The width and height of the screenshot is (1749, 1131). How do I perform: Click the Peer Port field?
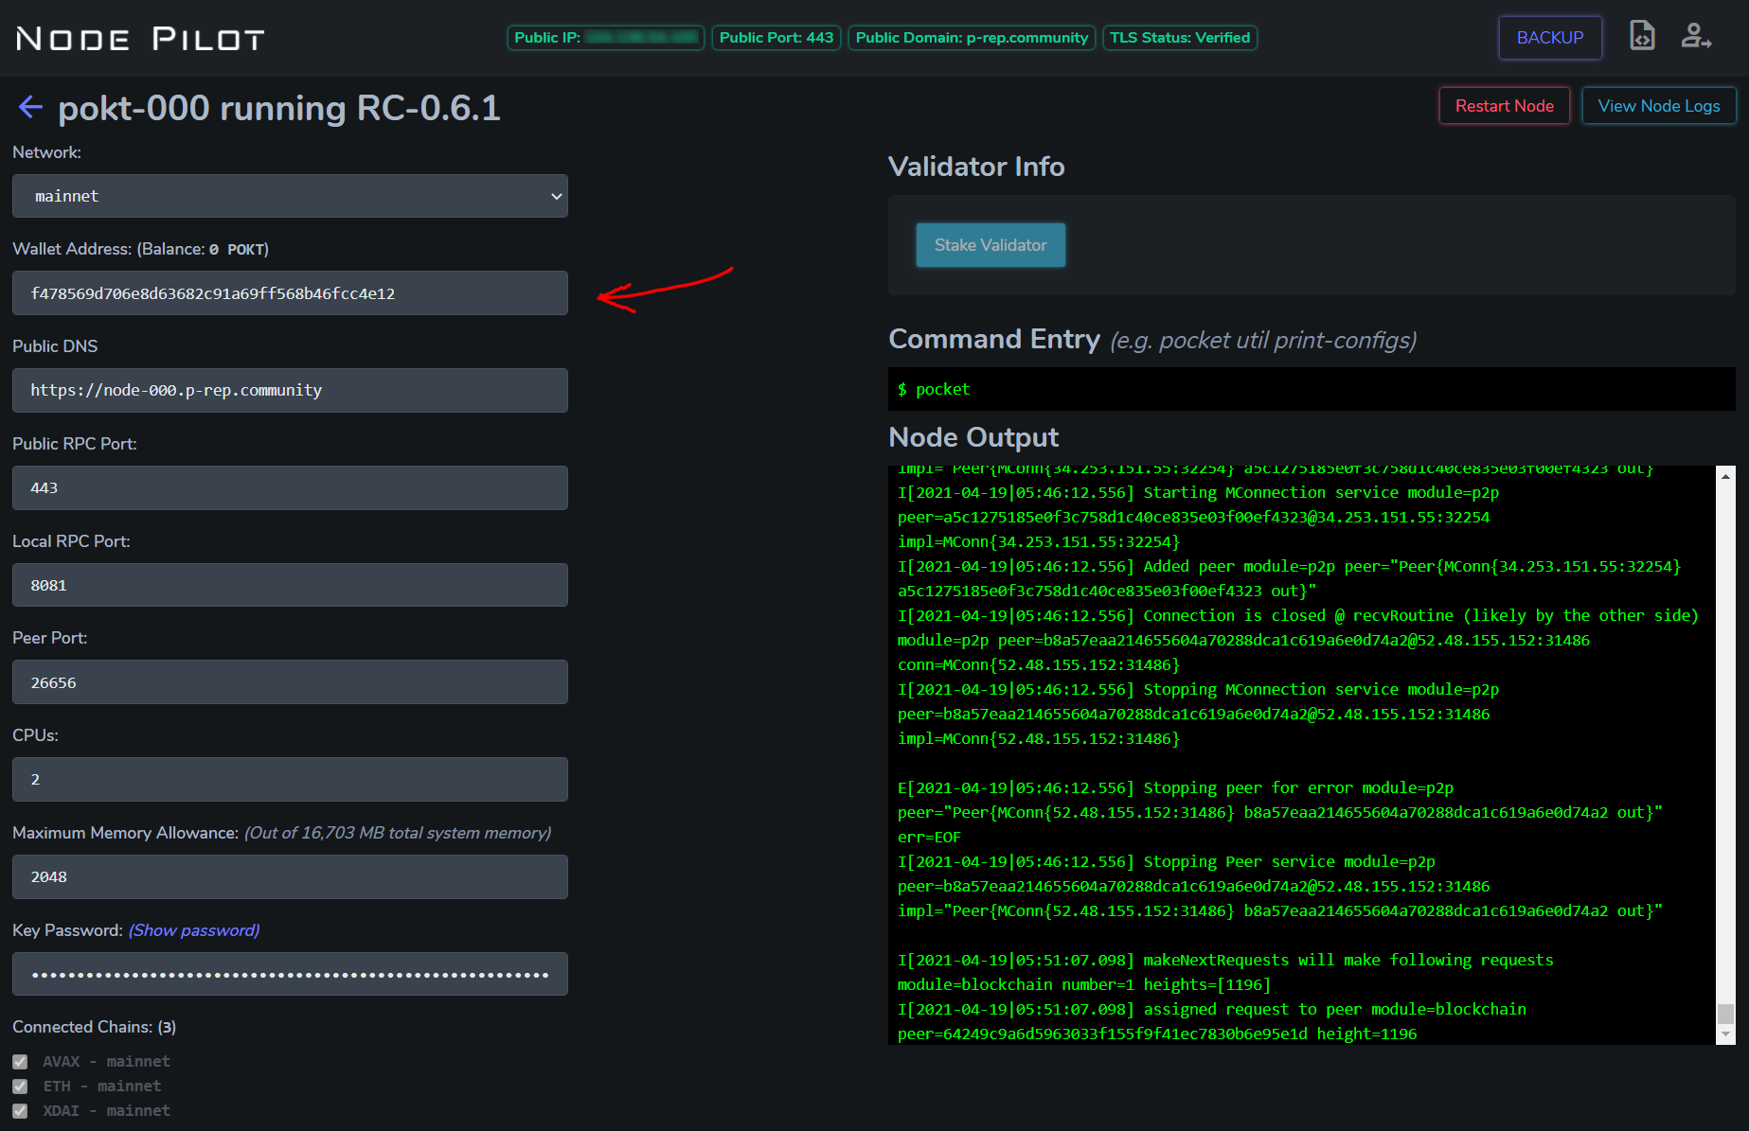pos(290,682)
